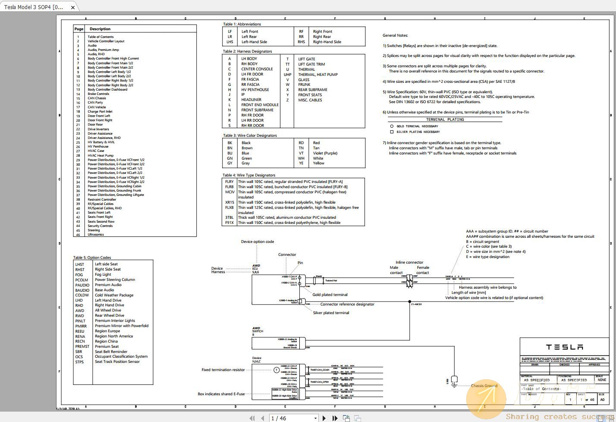
Task: Click 'Security Controls' entry
Action: pos(100,226)
